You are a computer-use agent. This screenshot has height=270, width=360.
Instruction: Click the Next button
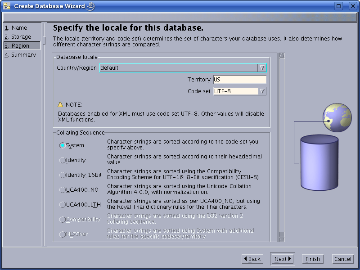(283, 259)
